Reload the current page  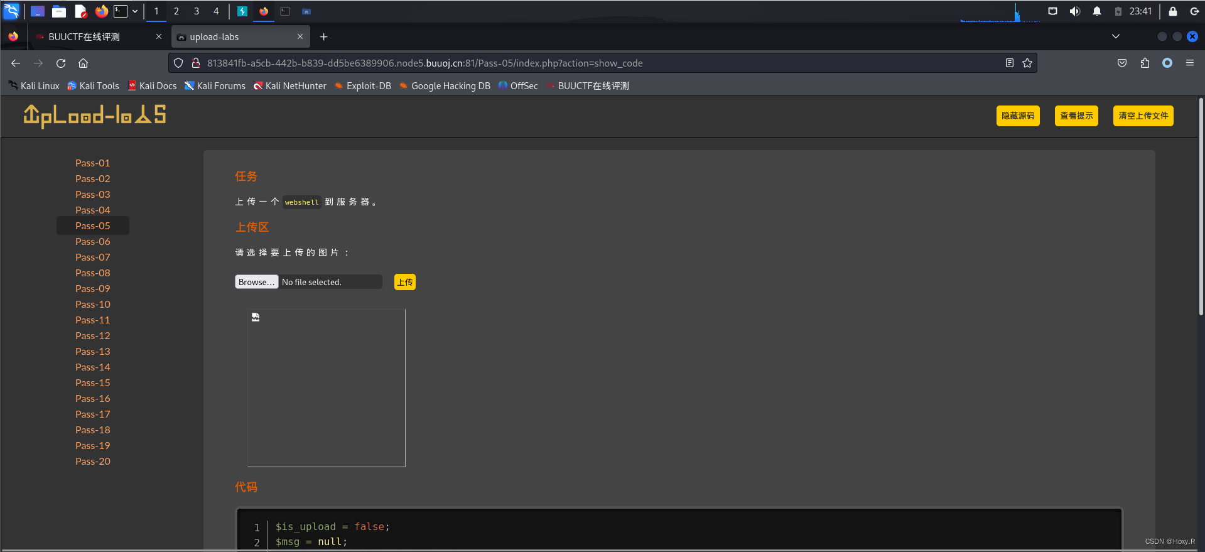coord(61,63)
